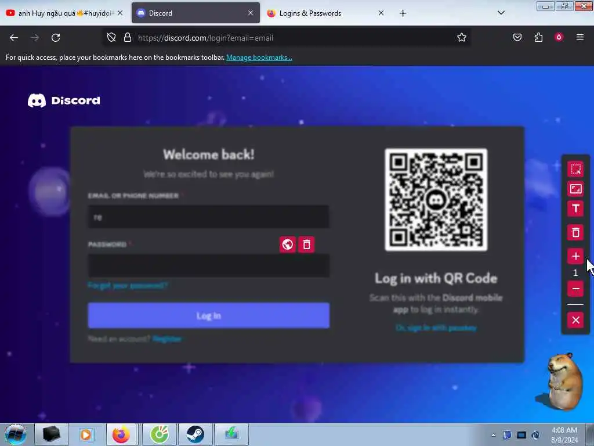Image resolution: width=594 pixels, height=446 pixels.
Task: Open the Register link
Action: click(x=167, y=339)
